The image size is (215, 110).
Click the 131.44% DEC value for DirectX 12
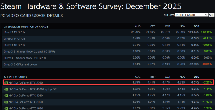(194, 32)
